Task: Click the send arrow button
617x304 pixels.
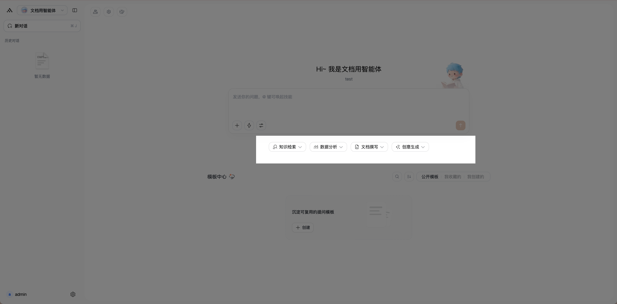Action: [x=460, y=125]
